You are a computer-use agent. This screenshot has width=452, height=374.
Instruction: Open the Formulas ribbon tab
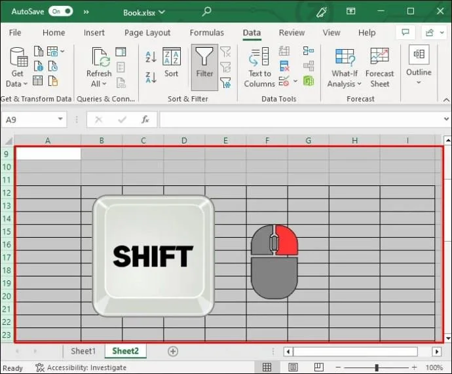tap(206, 33)
